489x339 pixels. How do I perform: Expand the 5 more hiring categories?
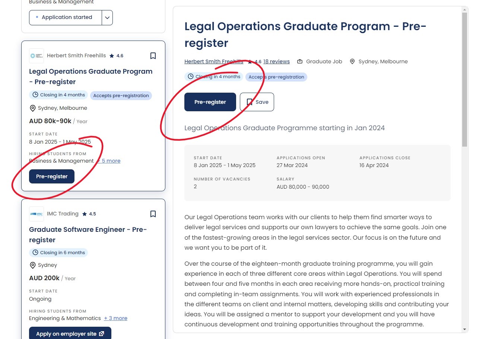pyautogui.click(x=110, y=161)
